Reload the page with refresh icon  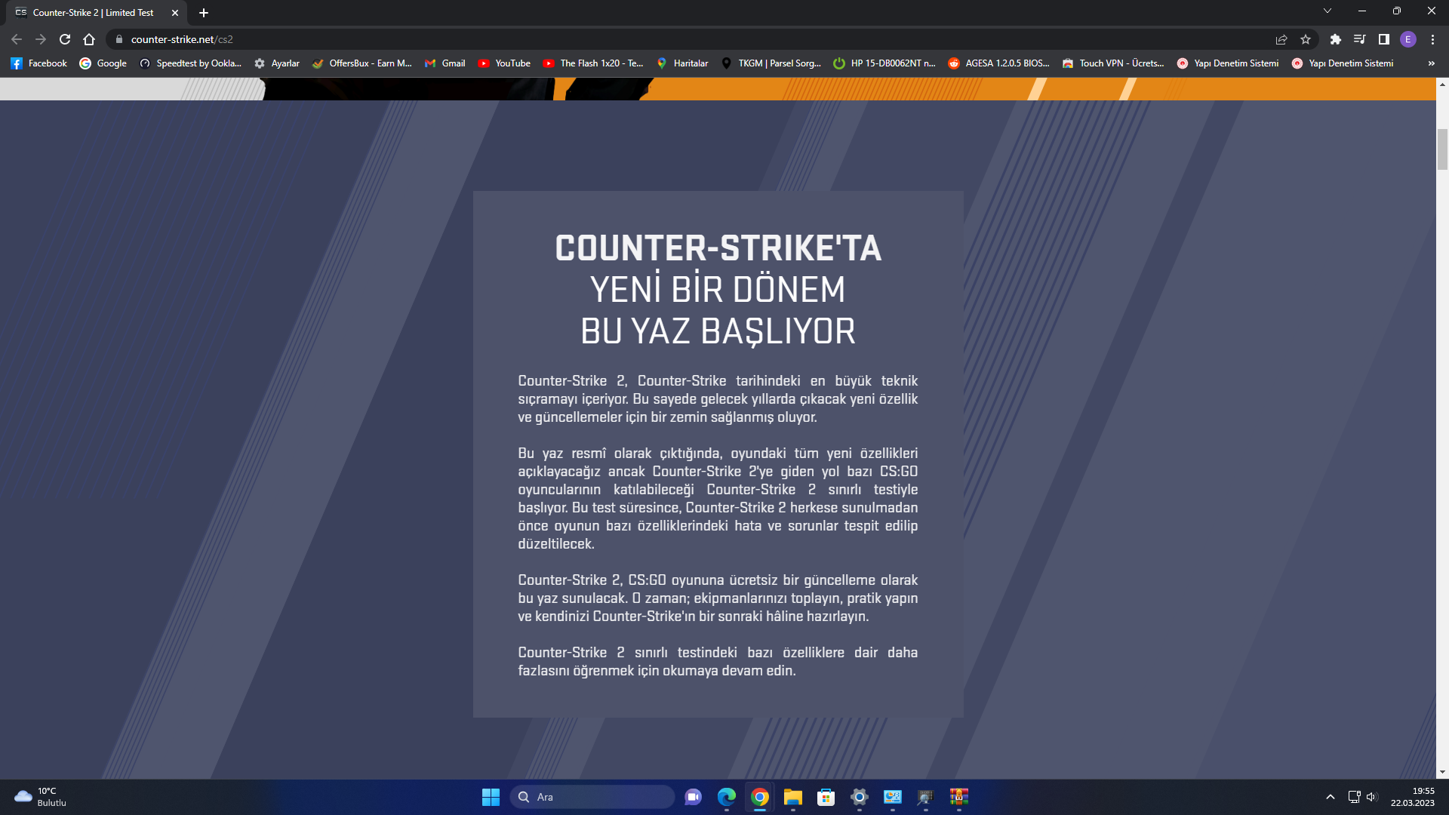tap(65, 39)
